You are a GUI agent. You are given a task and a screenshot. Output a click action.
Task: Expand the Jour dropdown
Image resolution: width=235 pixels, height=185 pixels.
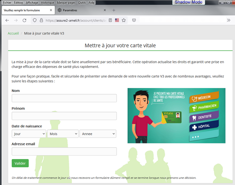29,134
